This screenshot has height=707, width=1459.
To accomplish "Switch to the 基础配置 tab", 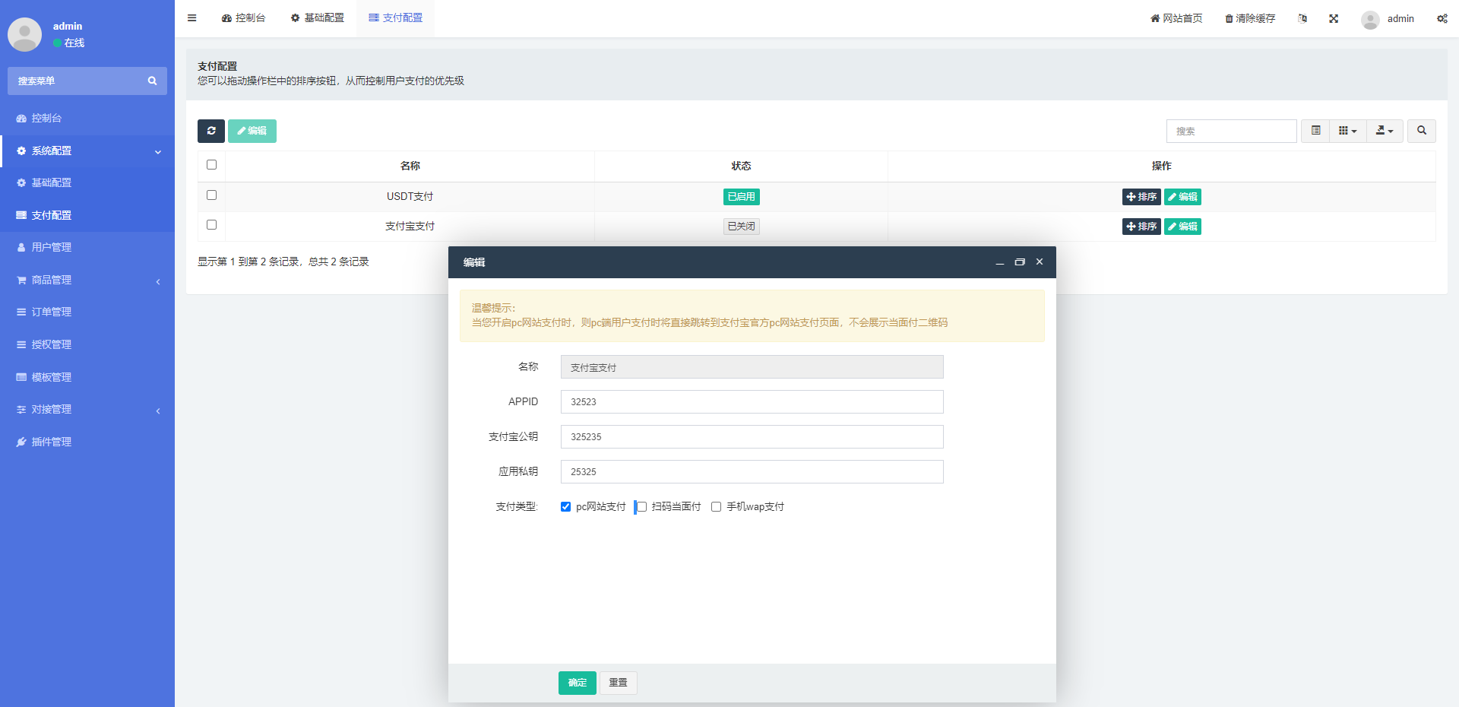I will pos(318,18).
